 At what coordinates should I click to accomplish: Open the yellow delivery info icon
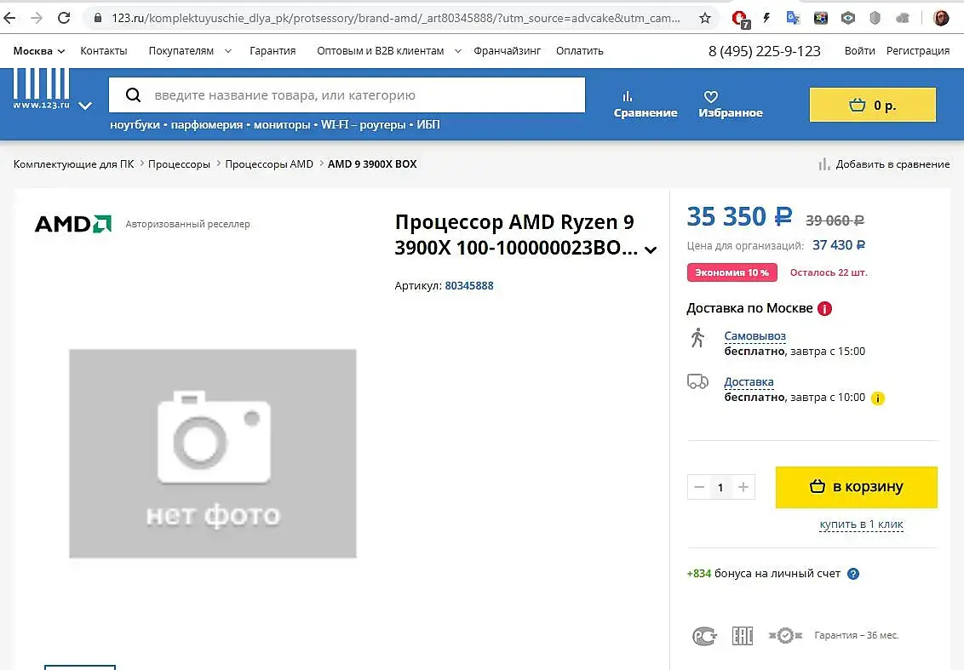pyautogui.click(x=878, y=398)
